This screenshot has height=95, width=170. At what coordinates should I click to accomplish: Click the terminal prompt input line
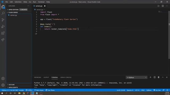click(36, 87)
